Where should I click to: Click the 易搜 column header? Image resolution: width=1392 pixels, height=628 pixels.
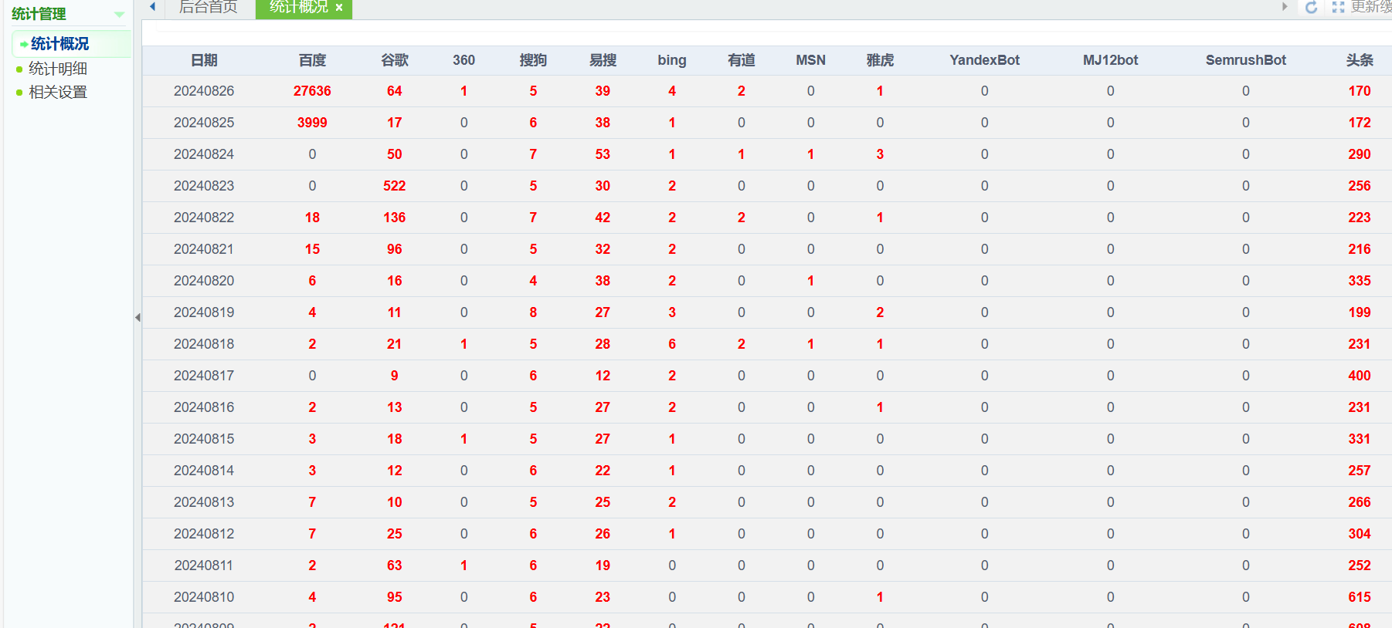coord(603,60)
